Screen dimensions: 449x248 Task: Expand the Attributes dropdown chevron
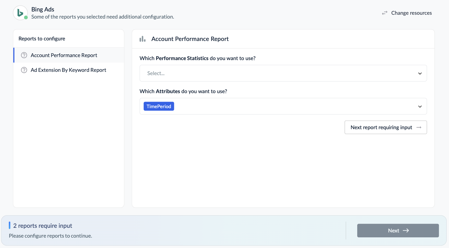(x=420, y=107)
